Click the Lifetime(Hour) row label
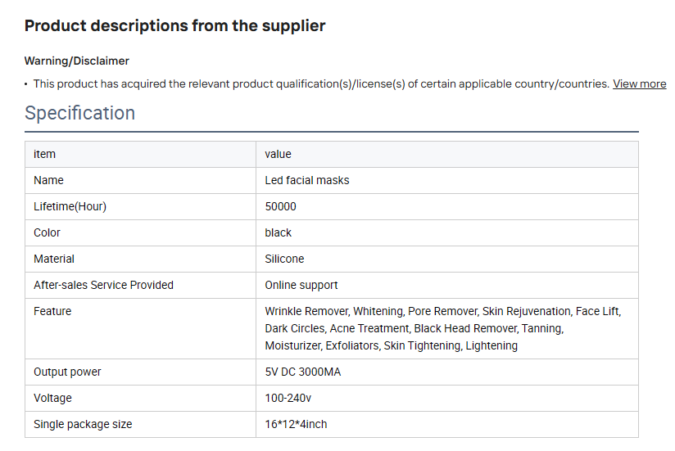 pos(70,206)
